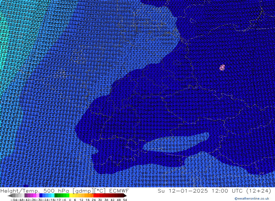The width and height of the screenshot is (275, 201).
Task: Click the '[gdmp]' unit label
Action: (x=83, y=191)
